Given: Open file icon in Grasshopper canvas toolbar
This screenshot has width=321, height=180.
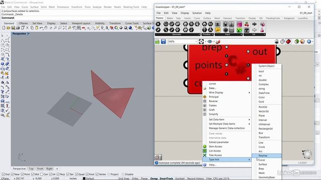Looking at the screenshot, I should tap(157, 41).
